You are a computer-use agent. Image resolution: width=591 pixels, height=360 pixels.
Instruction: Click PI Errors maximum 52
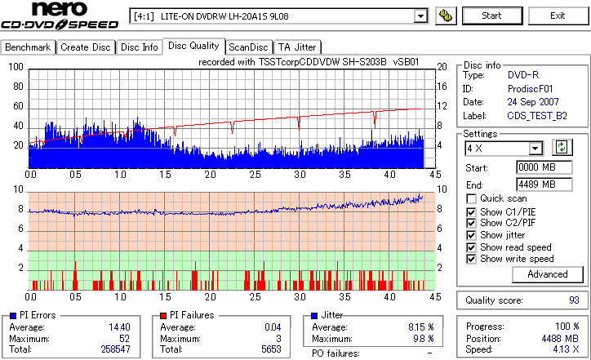click(x=124, y=339)
